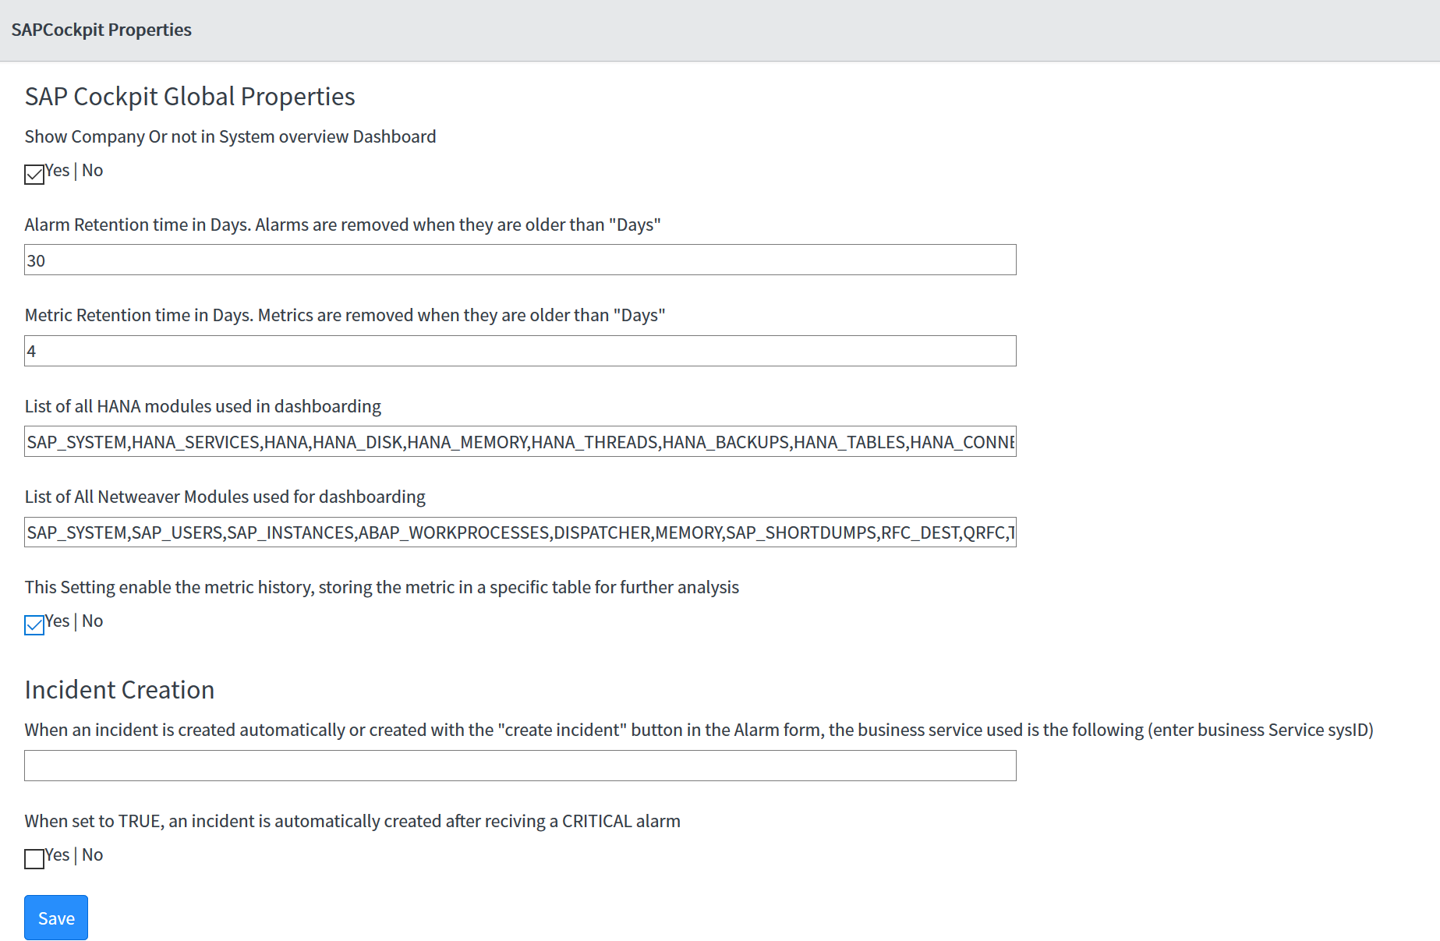Image resolution: width=1440 pixels, height=941 pixels.
Task: Click the When set to TRUE description
Action: 352,821
